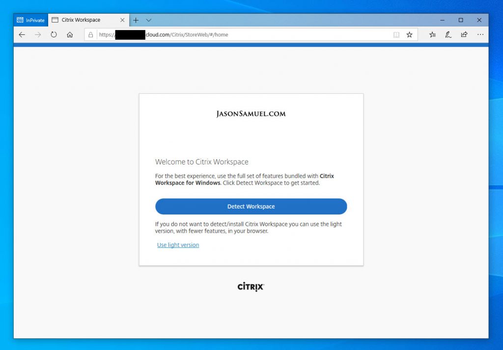This screenshot has height=350, width=503.
Task: Click the back arrow navigation button
Action: (22, 35)
